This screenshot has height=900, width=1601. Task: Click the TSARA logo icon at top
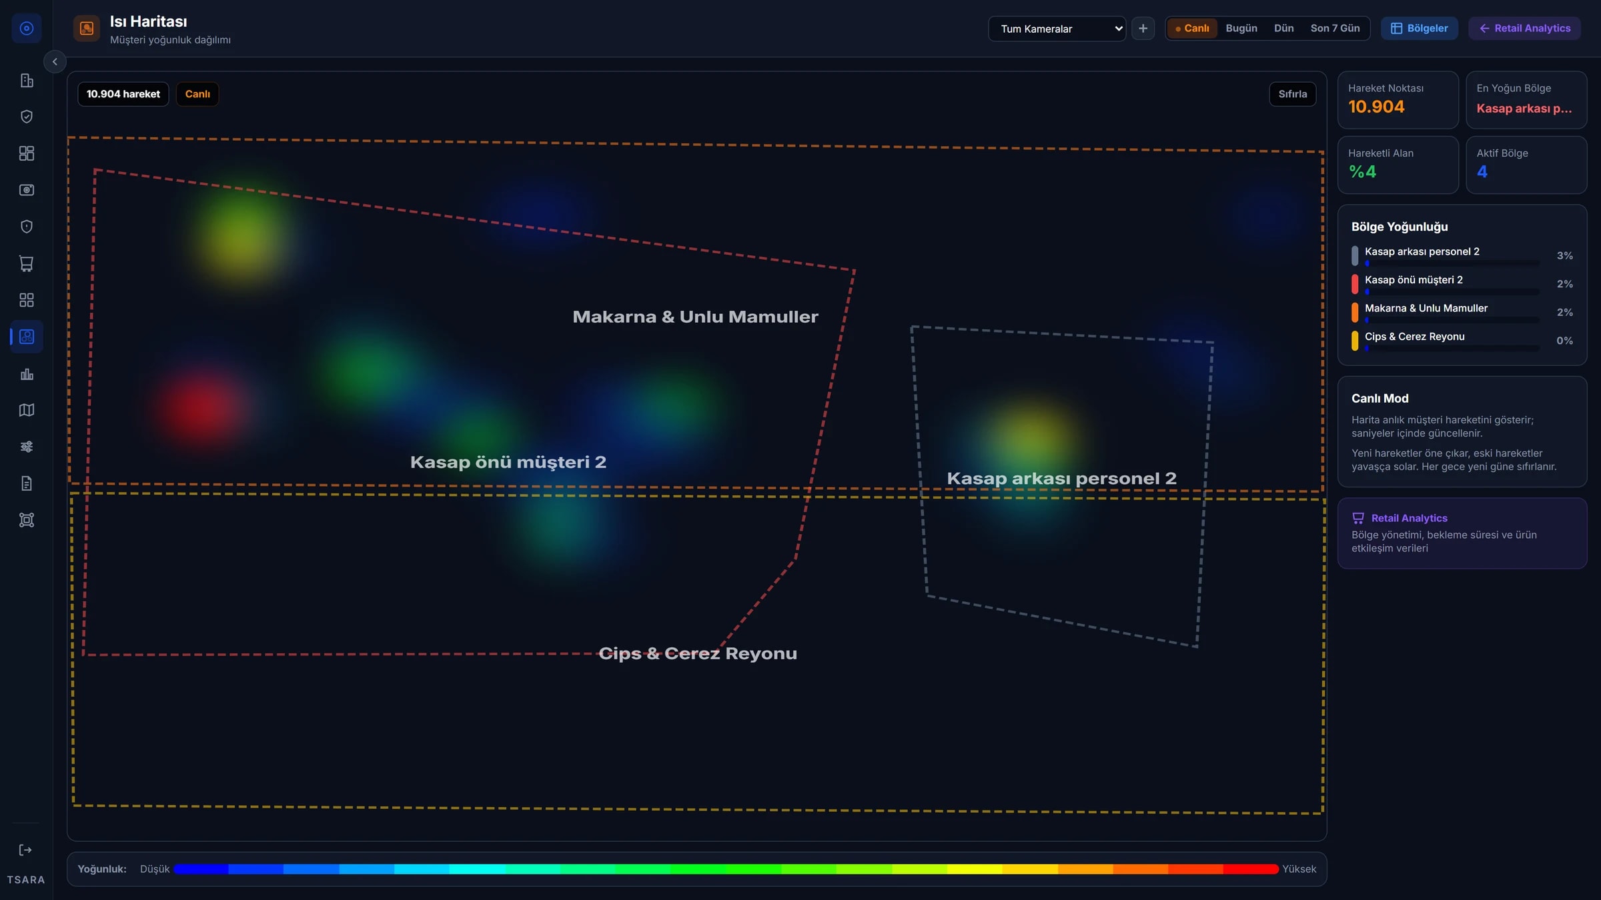click(27, 28)
